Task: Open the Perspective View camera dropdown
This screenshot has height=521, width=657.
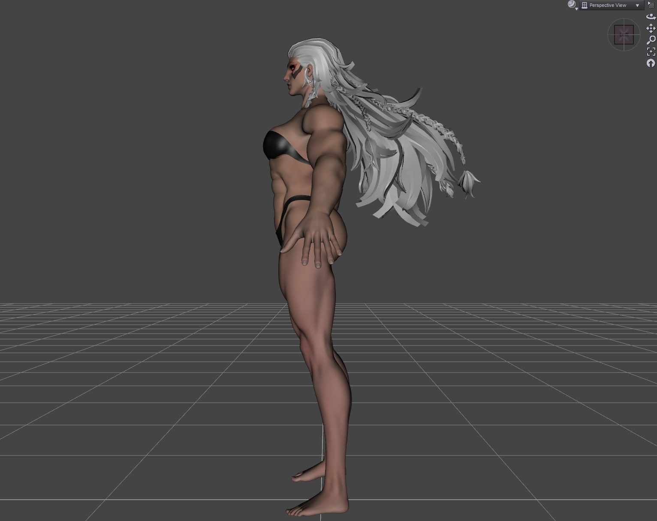Action: click(x=612, y=5)
